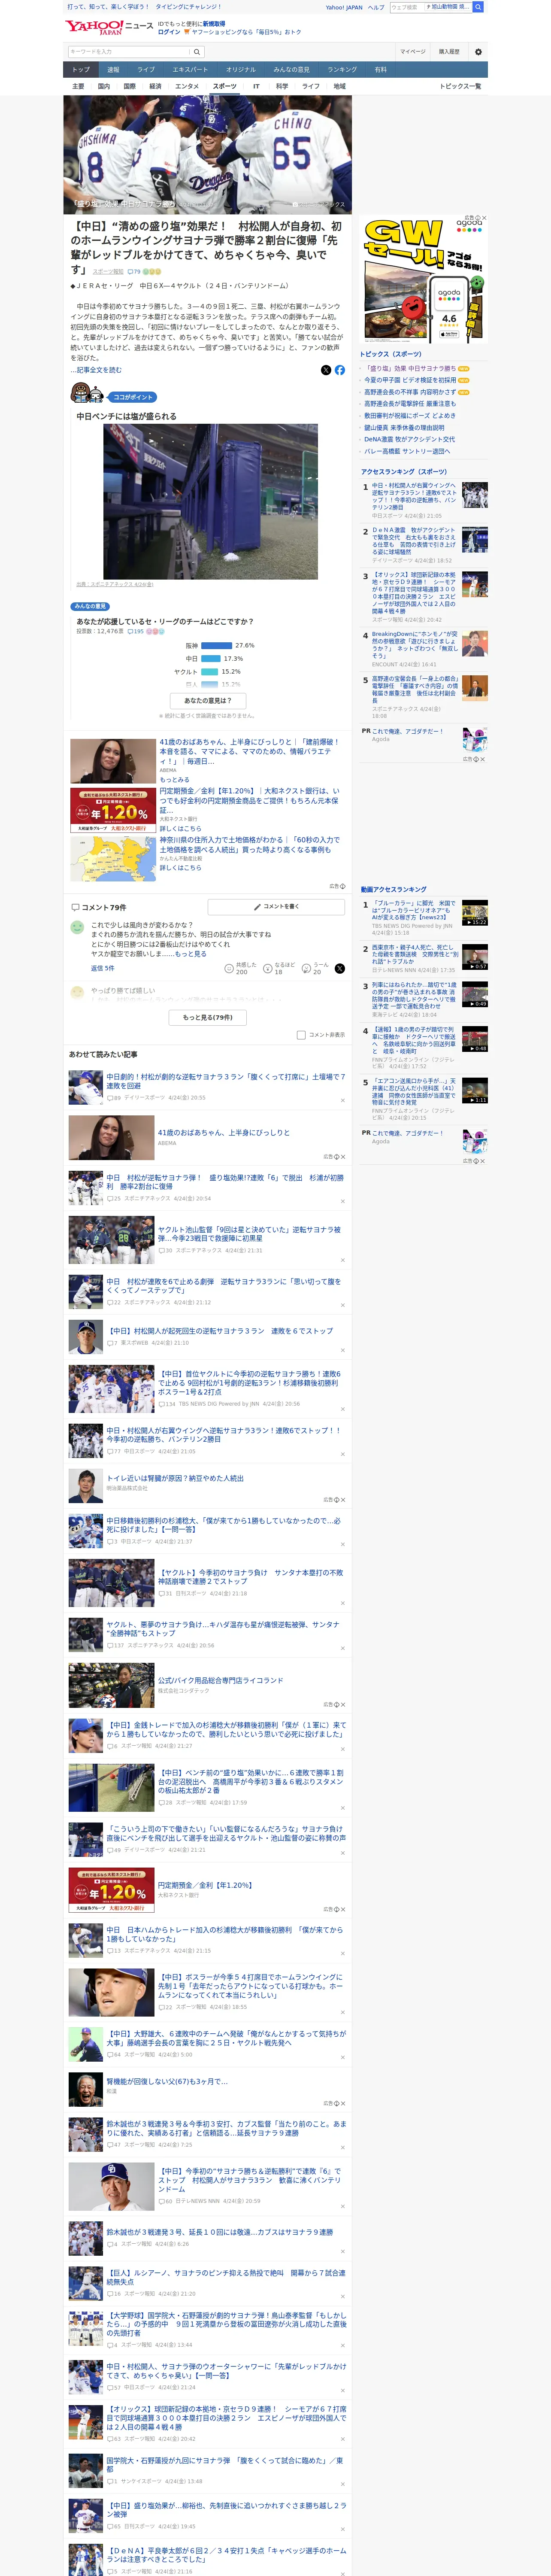
Task: Click the ヘルプ link in header
Action: [x=376, y=7]
